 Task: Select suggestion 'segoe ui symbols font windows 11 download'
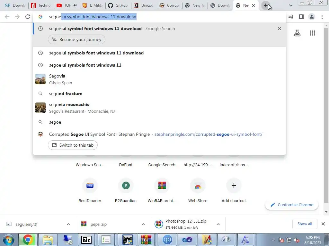(159, 53)
